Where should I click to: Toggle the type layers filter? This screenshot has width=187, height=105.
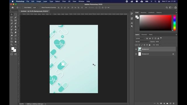(153, 38)
